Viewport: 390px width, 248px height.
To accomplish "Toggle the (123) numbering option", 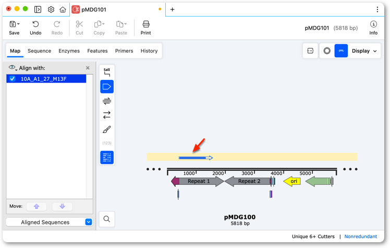I will click(x=107, y=143).
